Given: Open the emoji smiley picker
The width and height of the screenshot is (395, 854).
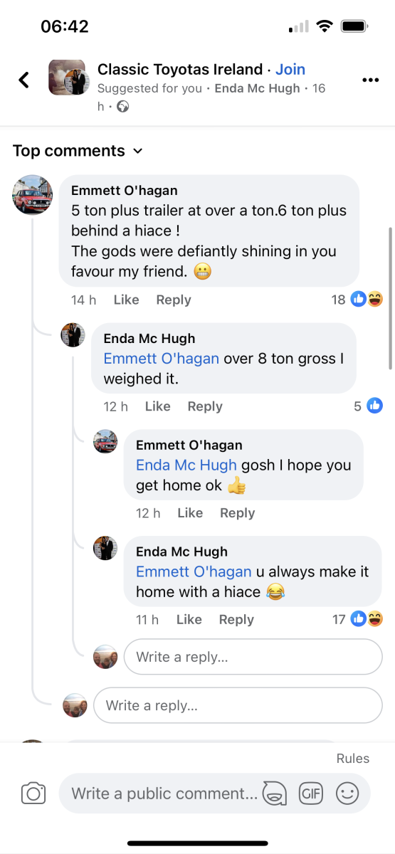Looking at the screenshot, I should [x=347, y=793].
